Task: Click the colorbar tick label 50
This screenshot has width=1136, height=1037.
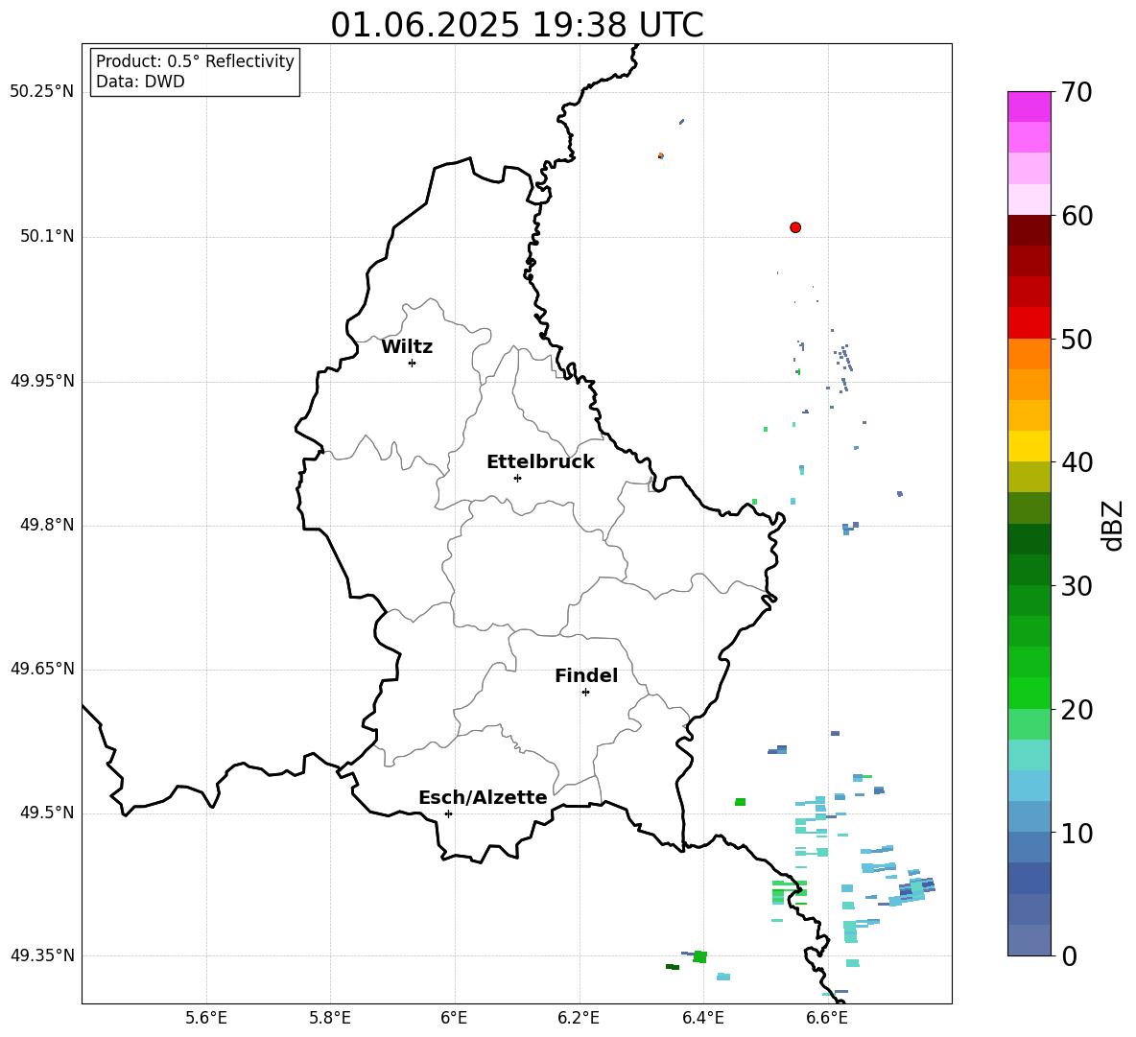Action: point(1077,339)
